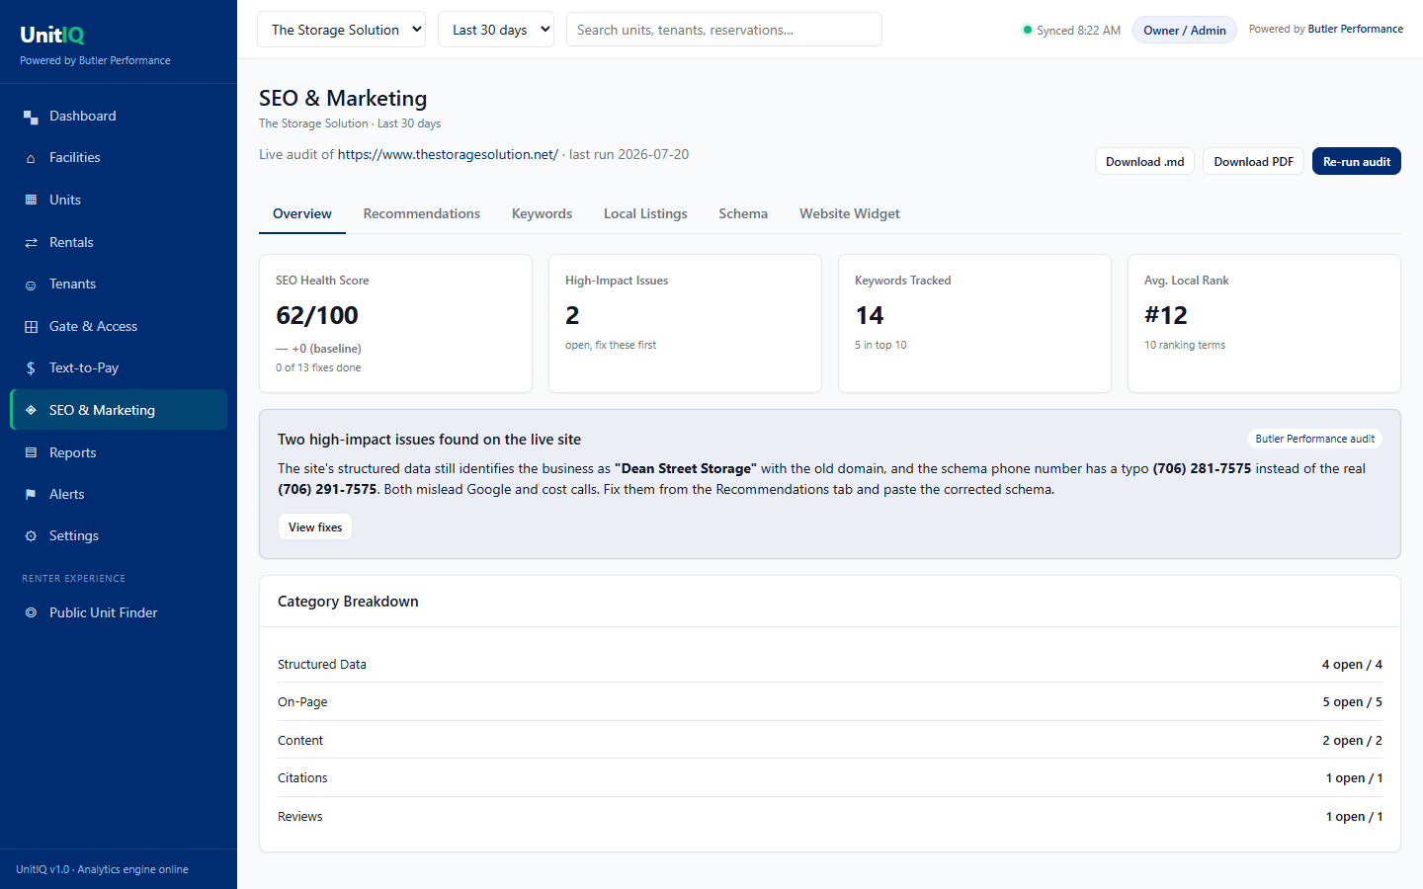
Task: Click the green sync status dot
Action: (x=1028, y=30)
